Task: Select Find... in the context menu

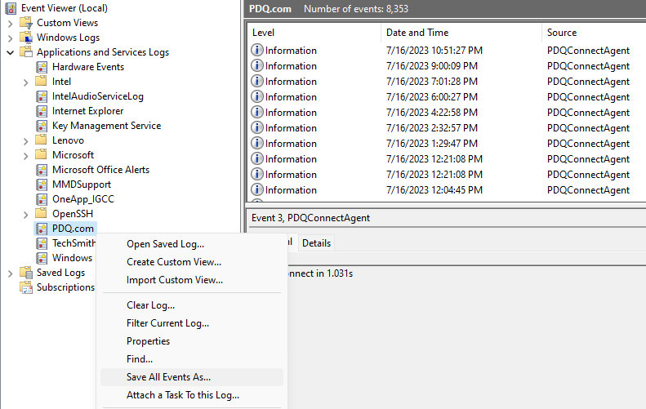Action: [x=192, y=359]
